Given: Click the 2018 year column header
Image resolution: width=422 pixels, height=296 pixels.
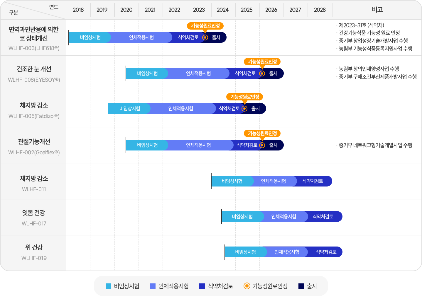Looking at the screenshot, I should (78, 10).
